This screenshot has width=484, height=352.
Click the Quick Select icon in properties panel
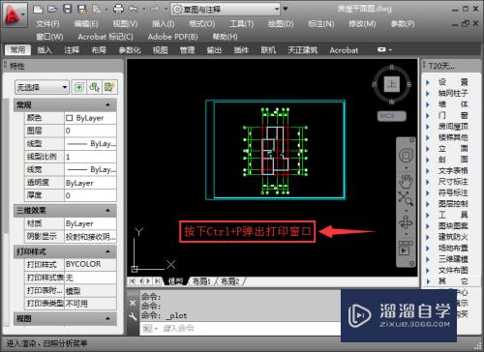click(x=109, y=87)
